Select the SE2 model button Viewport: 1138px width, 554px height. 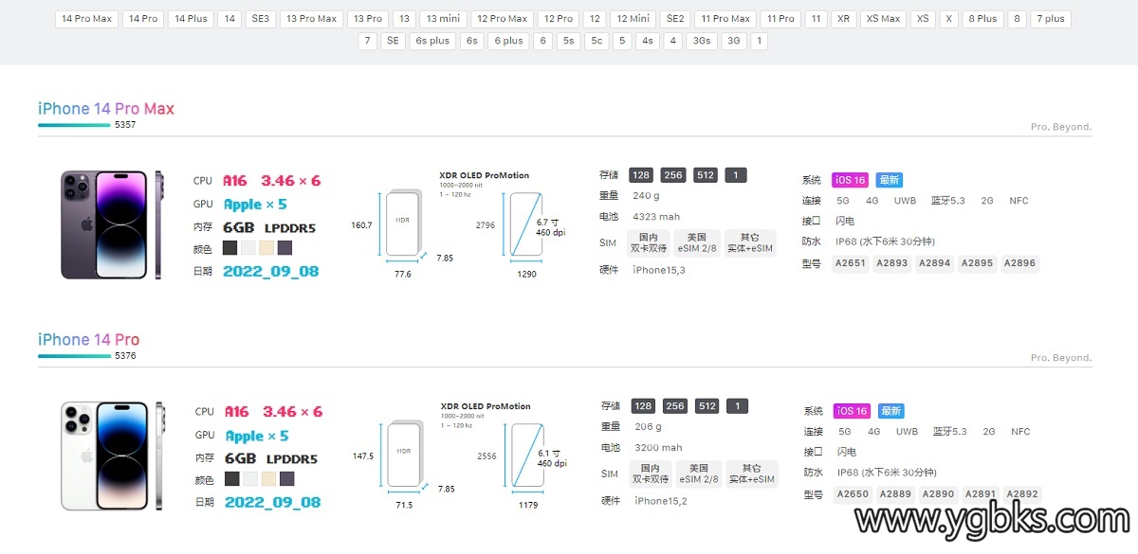tap(675, 19)
